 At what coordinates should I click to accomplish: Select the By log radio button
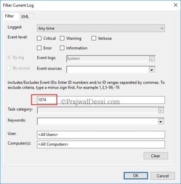(x=9, y=57)
